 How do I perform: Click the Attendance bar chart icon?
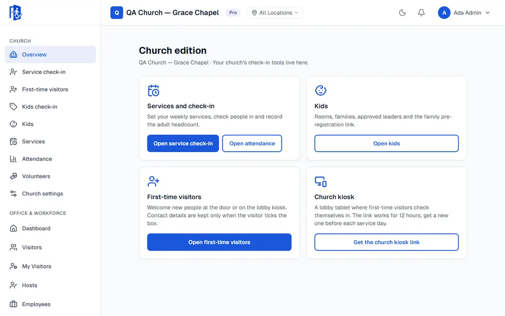click(x=13, y=159)
